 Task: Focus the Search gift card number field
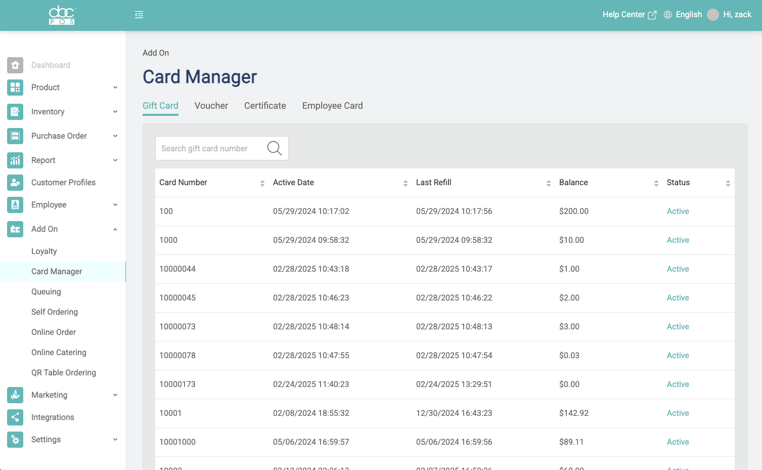(210, 148)
